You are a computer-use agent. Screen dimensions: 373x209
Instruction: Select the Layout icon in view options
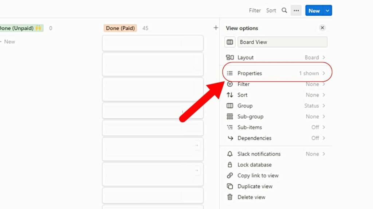point(230,57)
